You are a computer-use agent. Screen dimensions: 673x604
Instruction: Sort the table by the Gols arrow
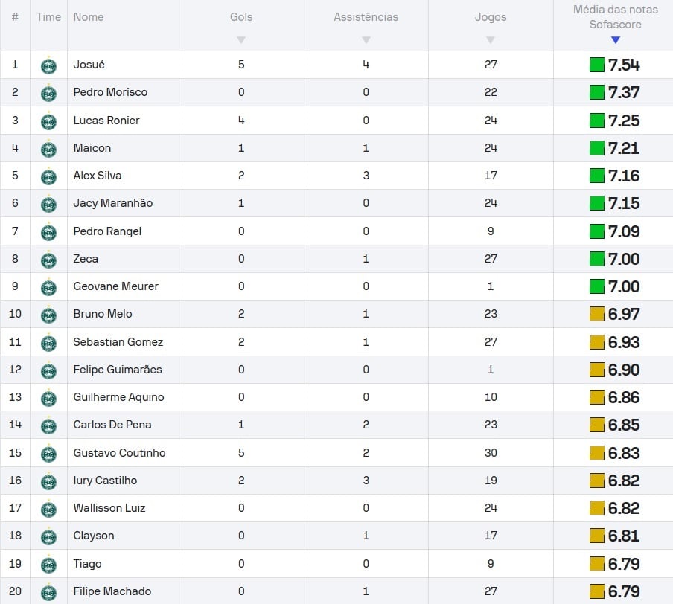pos(240,40)
